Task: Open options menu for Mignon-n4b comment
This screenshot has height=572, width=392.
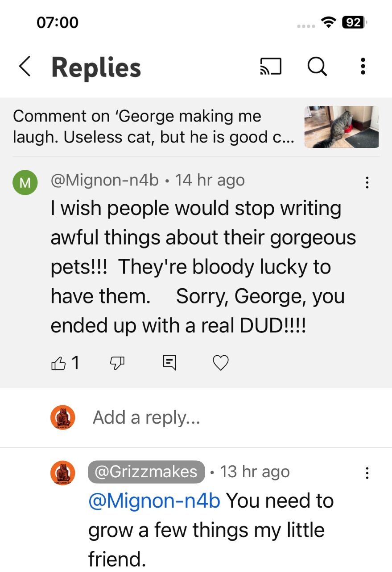Action: tap(367, 182)
